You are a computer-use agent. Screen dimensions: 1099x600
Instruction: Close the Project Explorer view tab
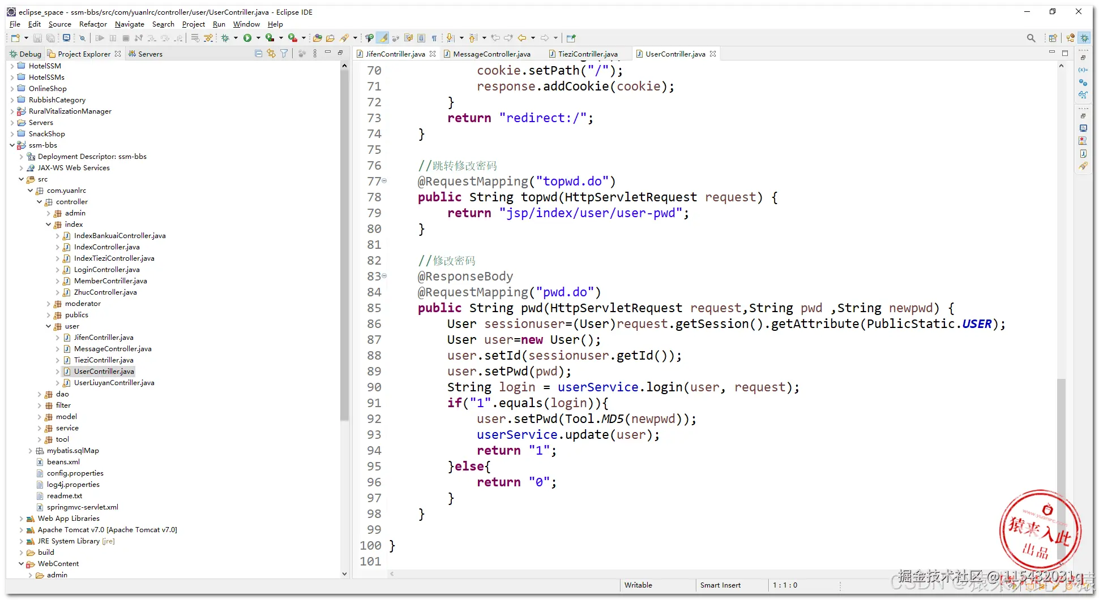pos(118,54)
